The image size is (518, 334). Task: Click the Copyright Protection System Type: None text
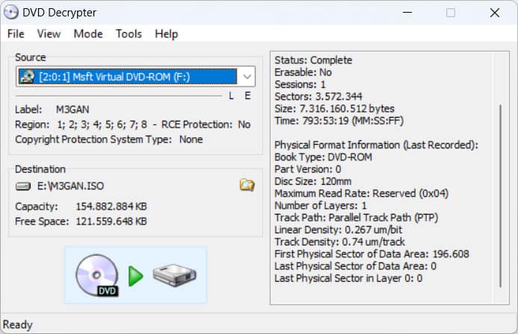(x=109, y=139)
